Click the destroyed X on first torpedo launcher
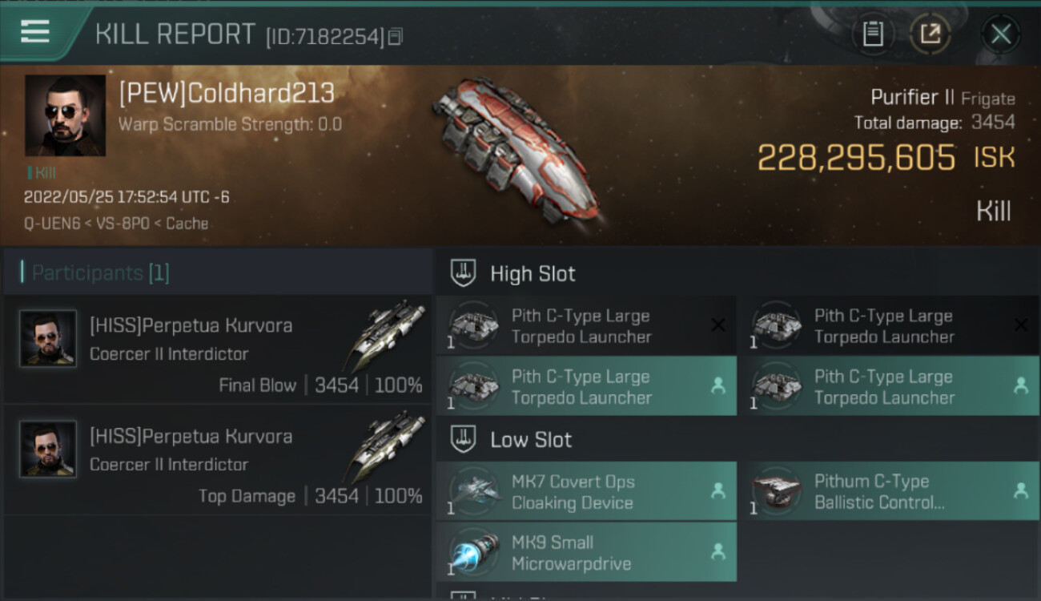 718,325
